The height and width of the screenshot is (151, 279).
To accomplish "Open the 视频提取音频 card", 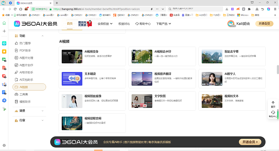I will (x=92, y=123).
